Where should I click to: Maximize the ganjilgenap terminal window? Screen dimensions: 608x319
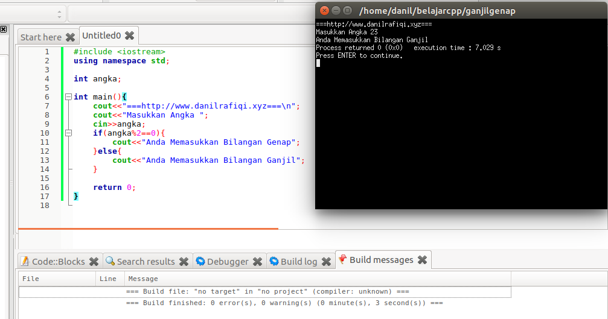(347, 10)
